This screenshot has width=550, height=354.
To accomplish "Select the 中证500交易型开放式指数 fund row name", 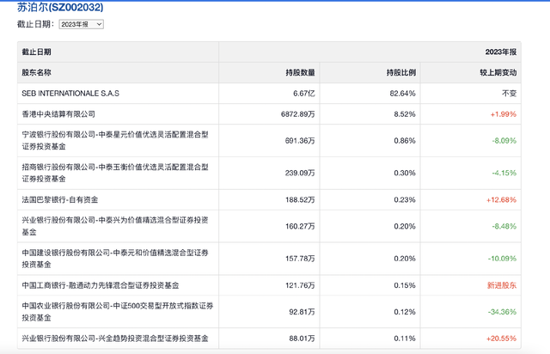I will coord(118,312).
